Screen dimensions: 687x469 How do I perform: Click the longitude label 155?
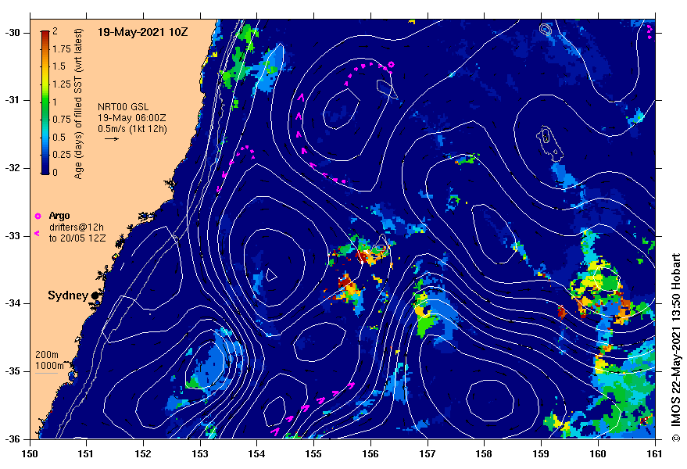click(313, 453)
